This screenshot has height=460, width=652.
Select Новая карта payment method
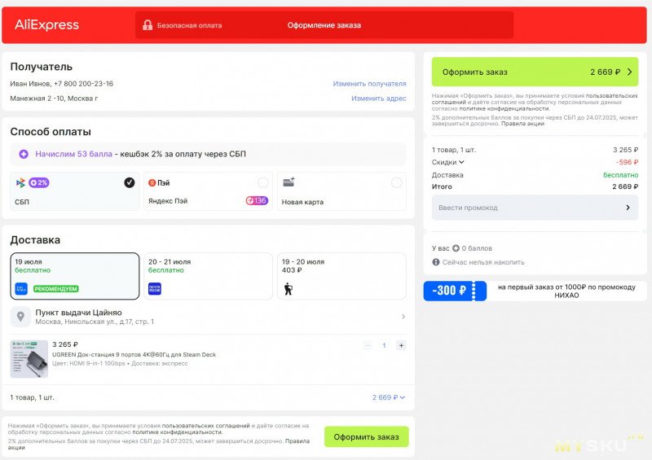pos(341,191)
